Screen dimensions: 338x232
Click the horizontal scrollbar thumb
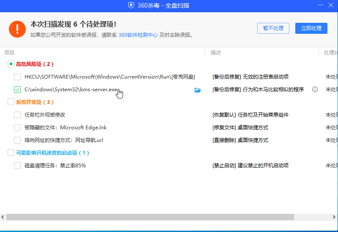point(150,217)
